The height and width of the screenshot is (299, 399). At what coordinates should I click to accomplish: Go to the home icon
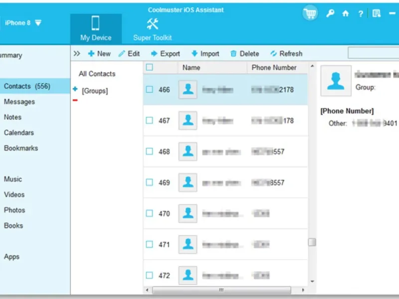click(x=345, y=13)
